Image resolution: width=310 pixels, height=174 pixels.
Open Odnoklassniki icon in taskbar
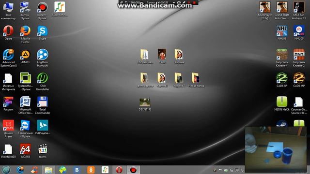pos(91,170)
